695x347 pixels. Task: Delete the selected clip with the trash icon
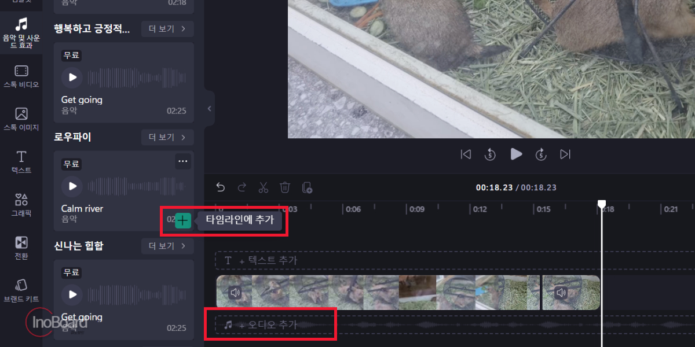point(285,187)
